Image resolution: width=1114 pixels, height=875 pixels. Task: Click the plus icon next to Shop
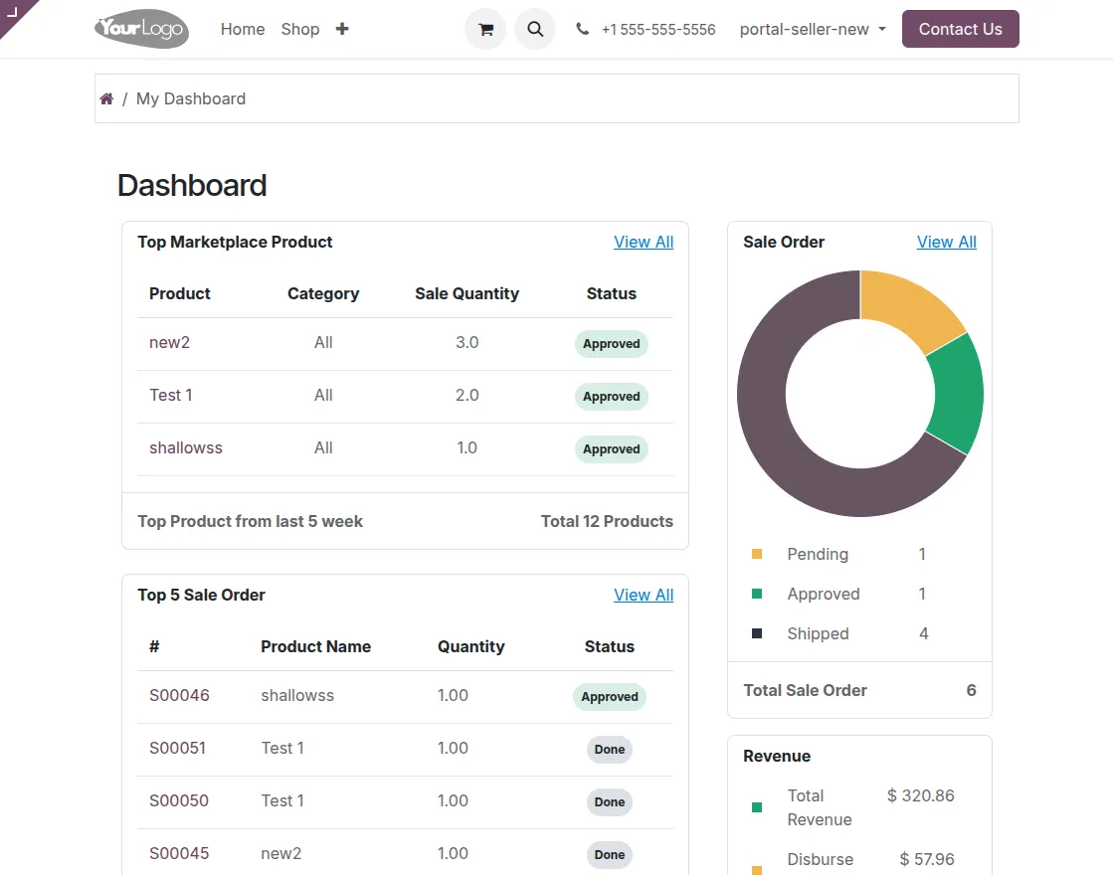[342, 29]
